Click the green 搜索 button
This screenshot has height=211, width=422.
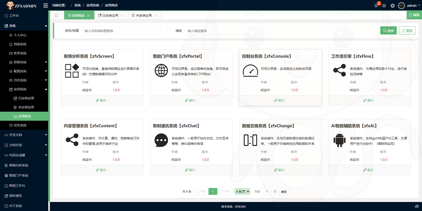(389, 31)
